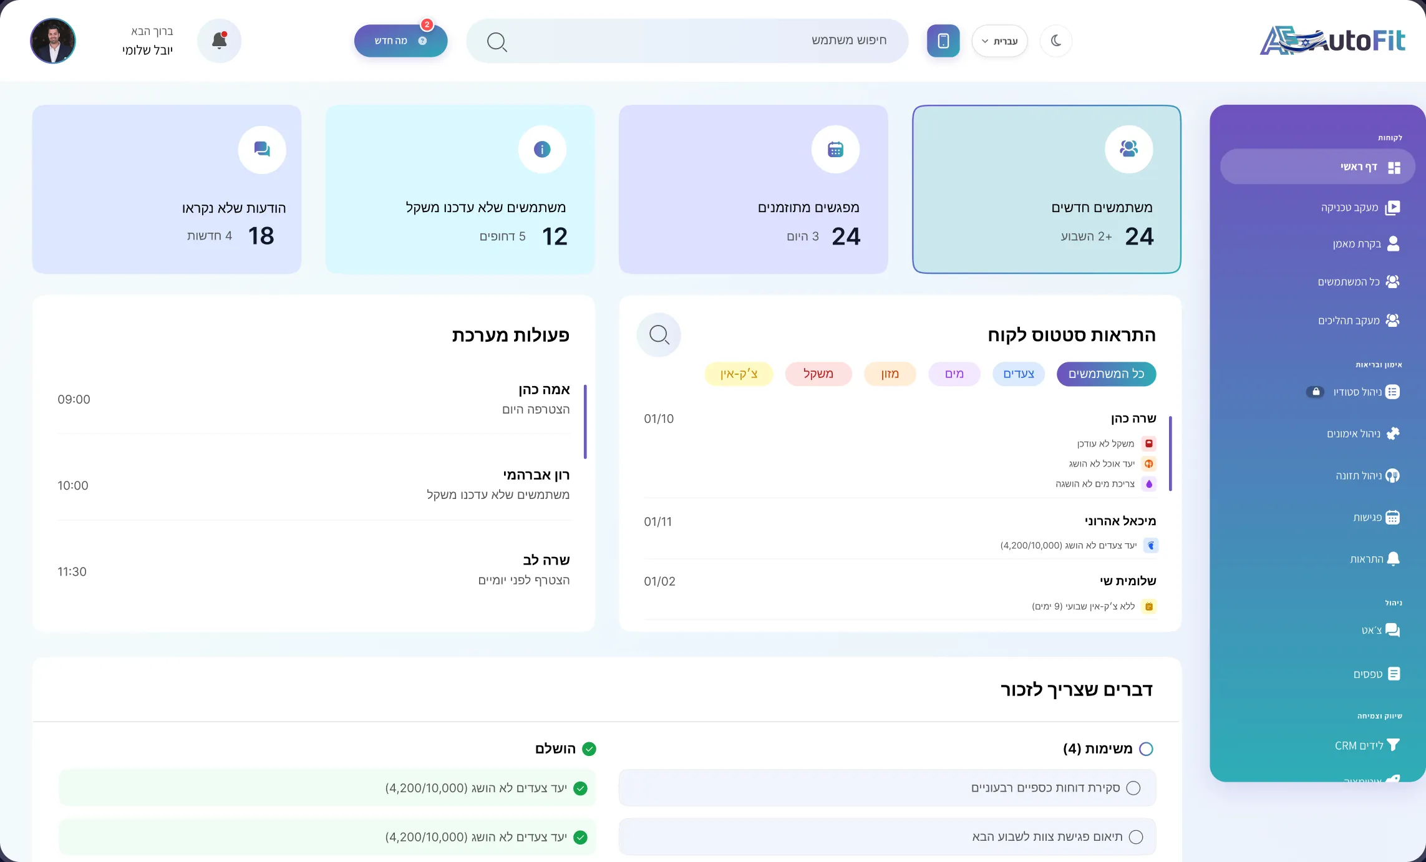Select the צעדים filter chip
The width and height of the screenshot is (1426, 862).
click(x=1019, y=374)
